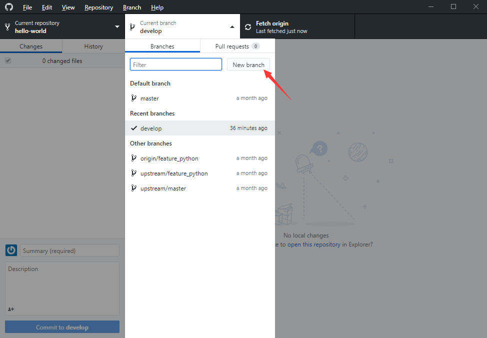Click the checkmark icon beside develop

pyautogui.click(x=134, y=128)
